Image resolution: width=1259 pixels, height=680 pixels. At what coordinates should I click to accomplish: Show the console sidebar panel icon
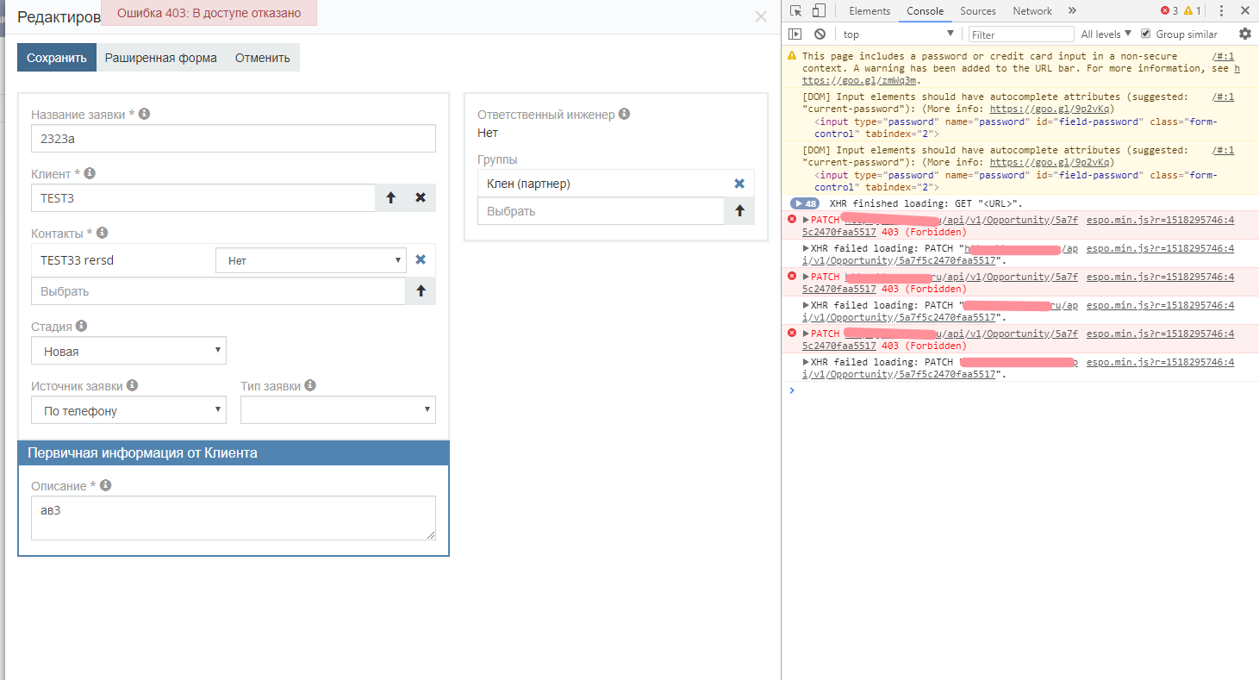pyautogui.click(x=795, y=34)
